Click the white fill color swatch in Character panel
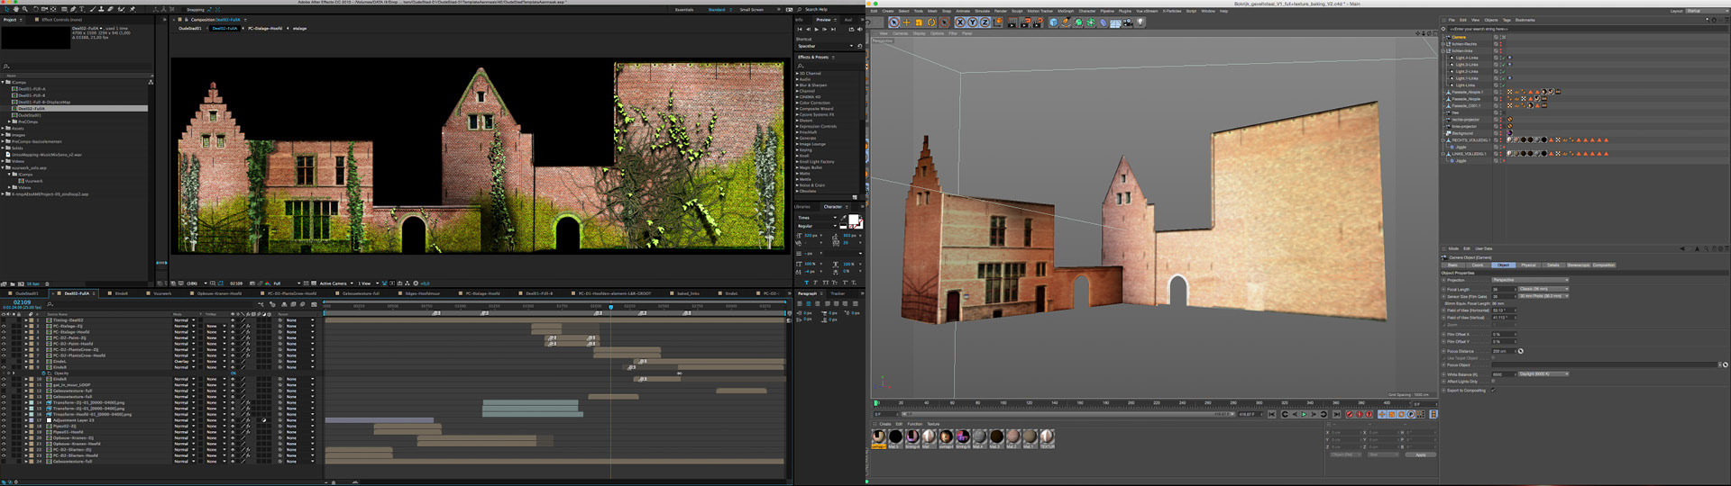 (x=853, y=220)
